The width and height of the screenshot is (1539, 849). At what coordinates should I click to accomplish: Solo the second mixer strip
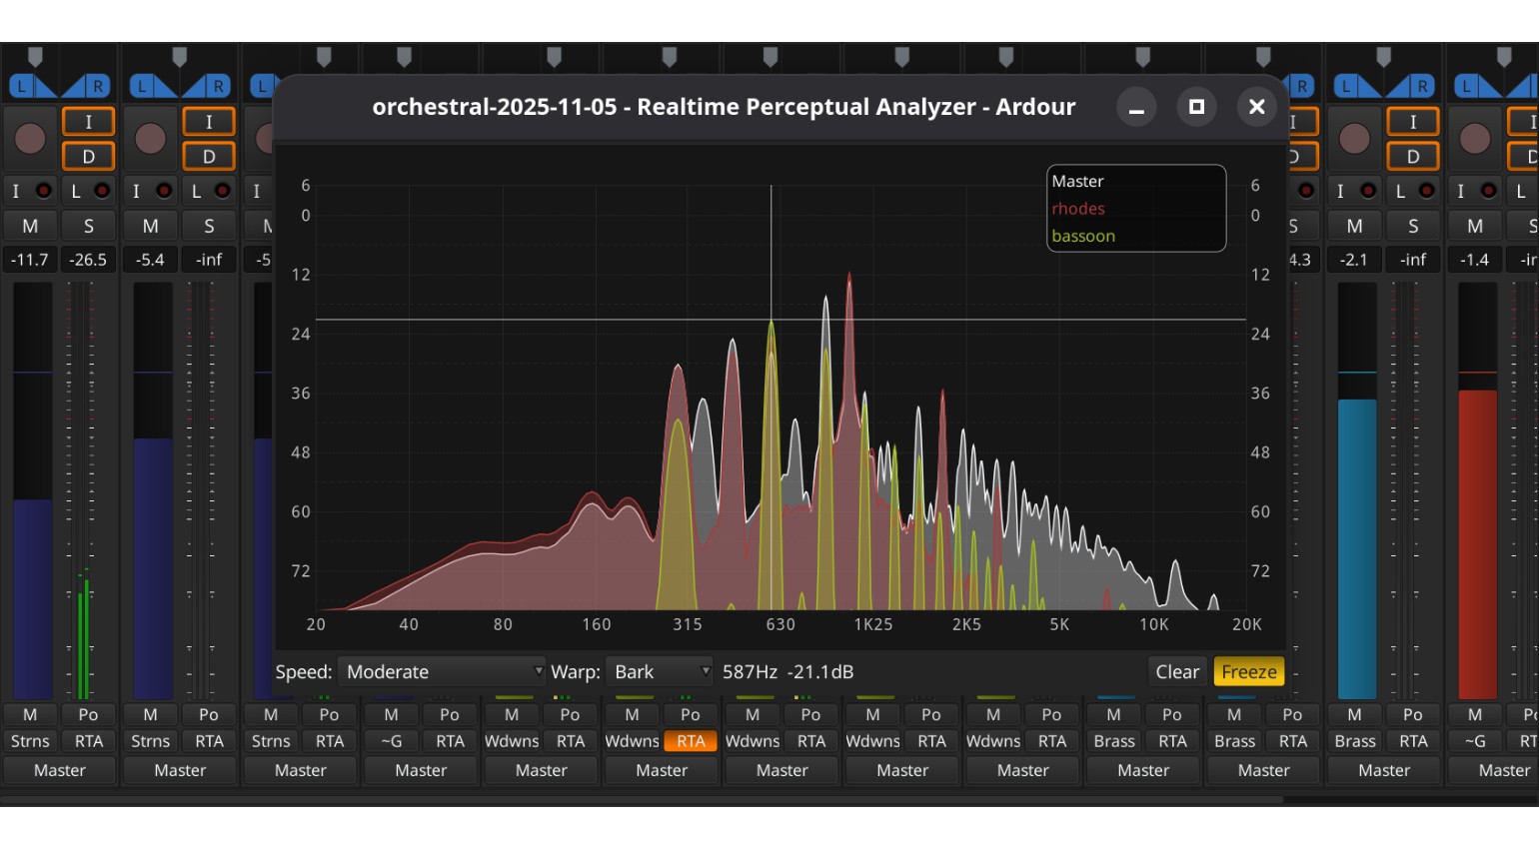coord(208,226)
